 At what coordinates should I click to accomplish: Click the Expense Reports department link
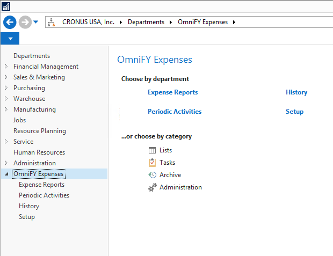pos(172,92)
